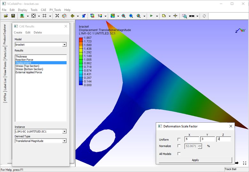Click the fullscreen expand icon in viewer corner
Viewport: 249px width, 172px height.
[x=245, y=163]
